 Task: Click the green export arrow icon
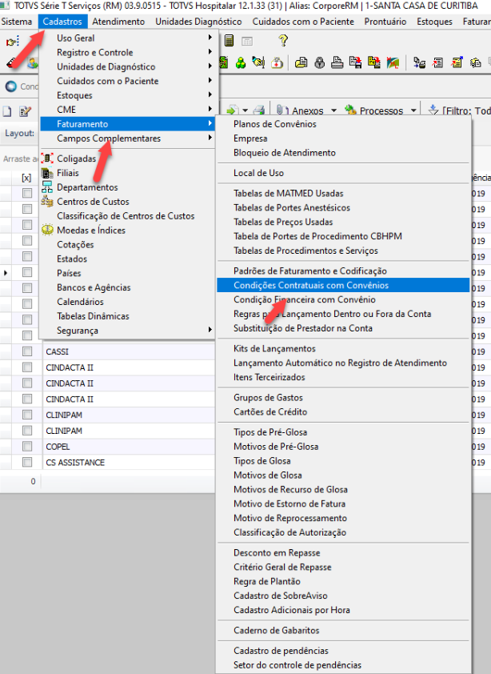233,110
